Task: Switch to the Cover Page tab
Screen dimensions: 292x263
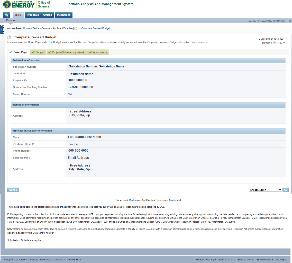Action: 18,52
